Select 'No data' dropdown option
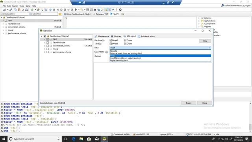Image resolution: width=252 pixels, height=142 pixels. coord(160,51)
